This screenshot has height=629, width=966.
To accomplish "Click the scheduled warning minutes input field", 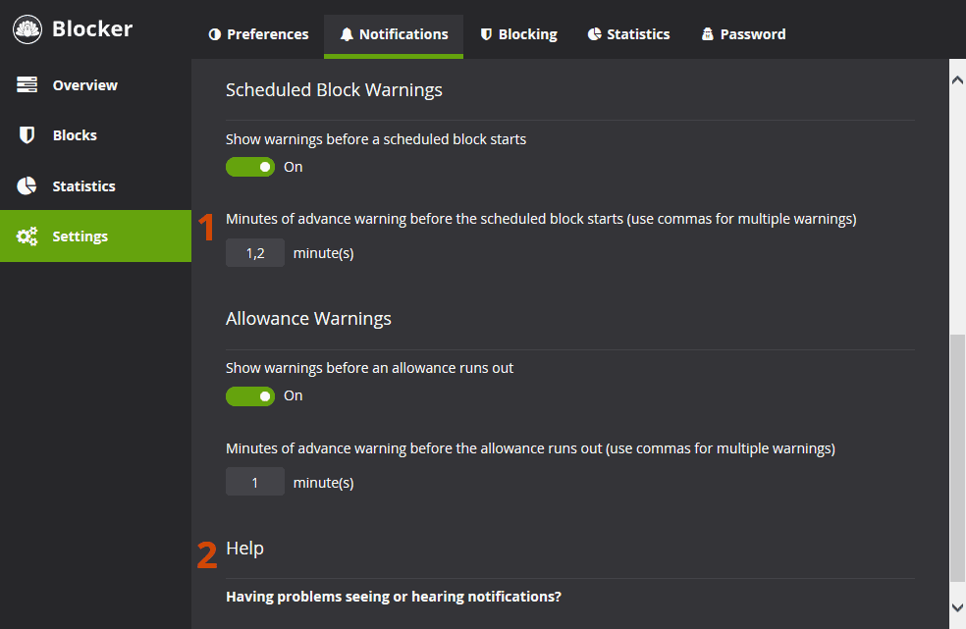I will point(254,252).
